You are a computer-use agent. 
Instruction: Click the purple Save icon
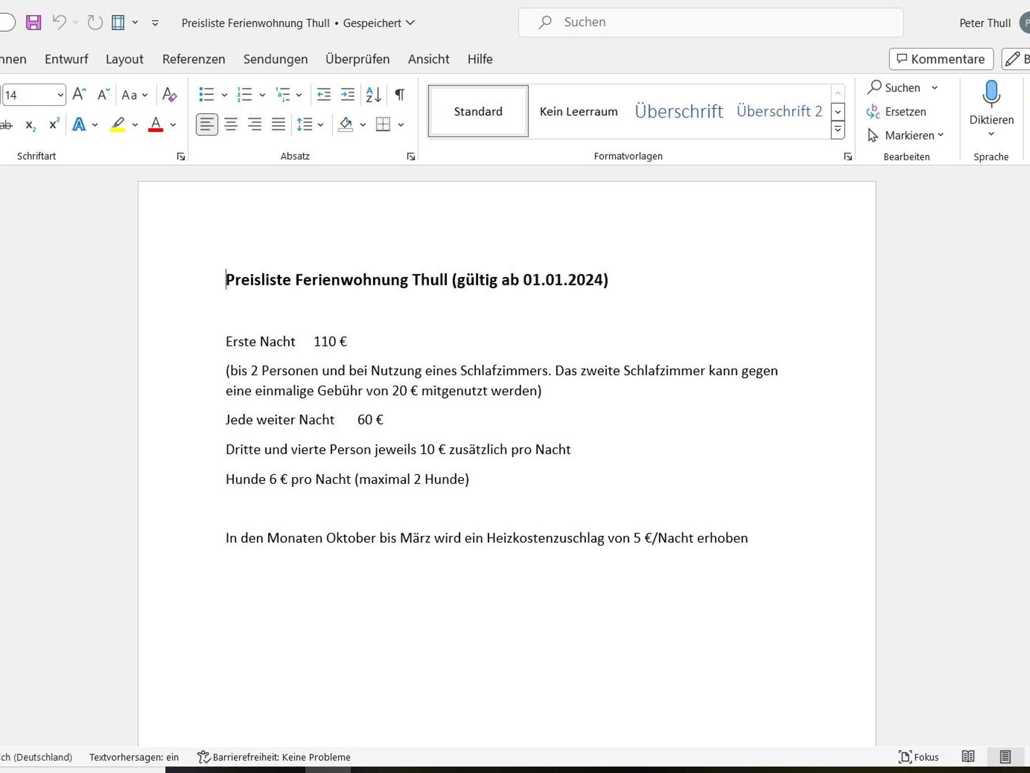coord(33,23)
